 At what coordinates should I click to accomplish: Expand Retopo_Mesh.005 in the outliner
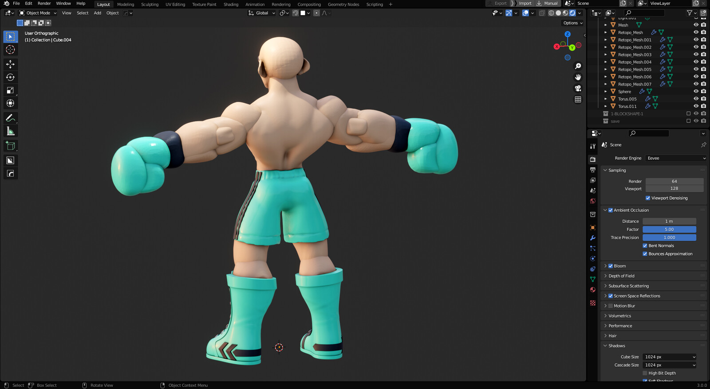click(605, 70)
